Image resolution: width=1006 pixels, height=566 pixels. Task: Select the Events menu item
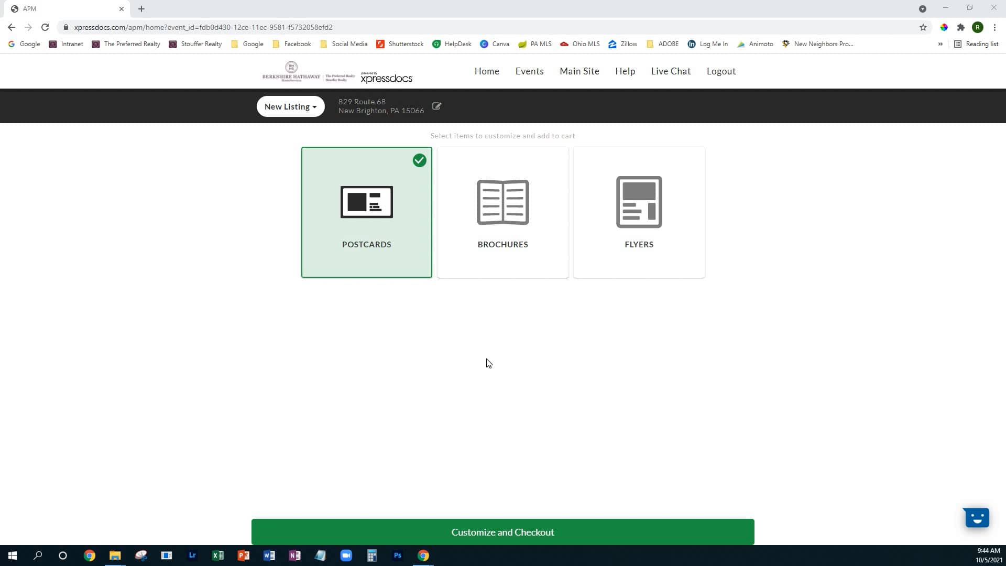click(x=529, y=71)
